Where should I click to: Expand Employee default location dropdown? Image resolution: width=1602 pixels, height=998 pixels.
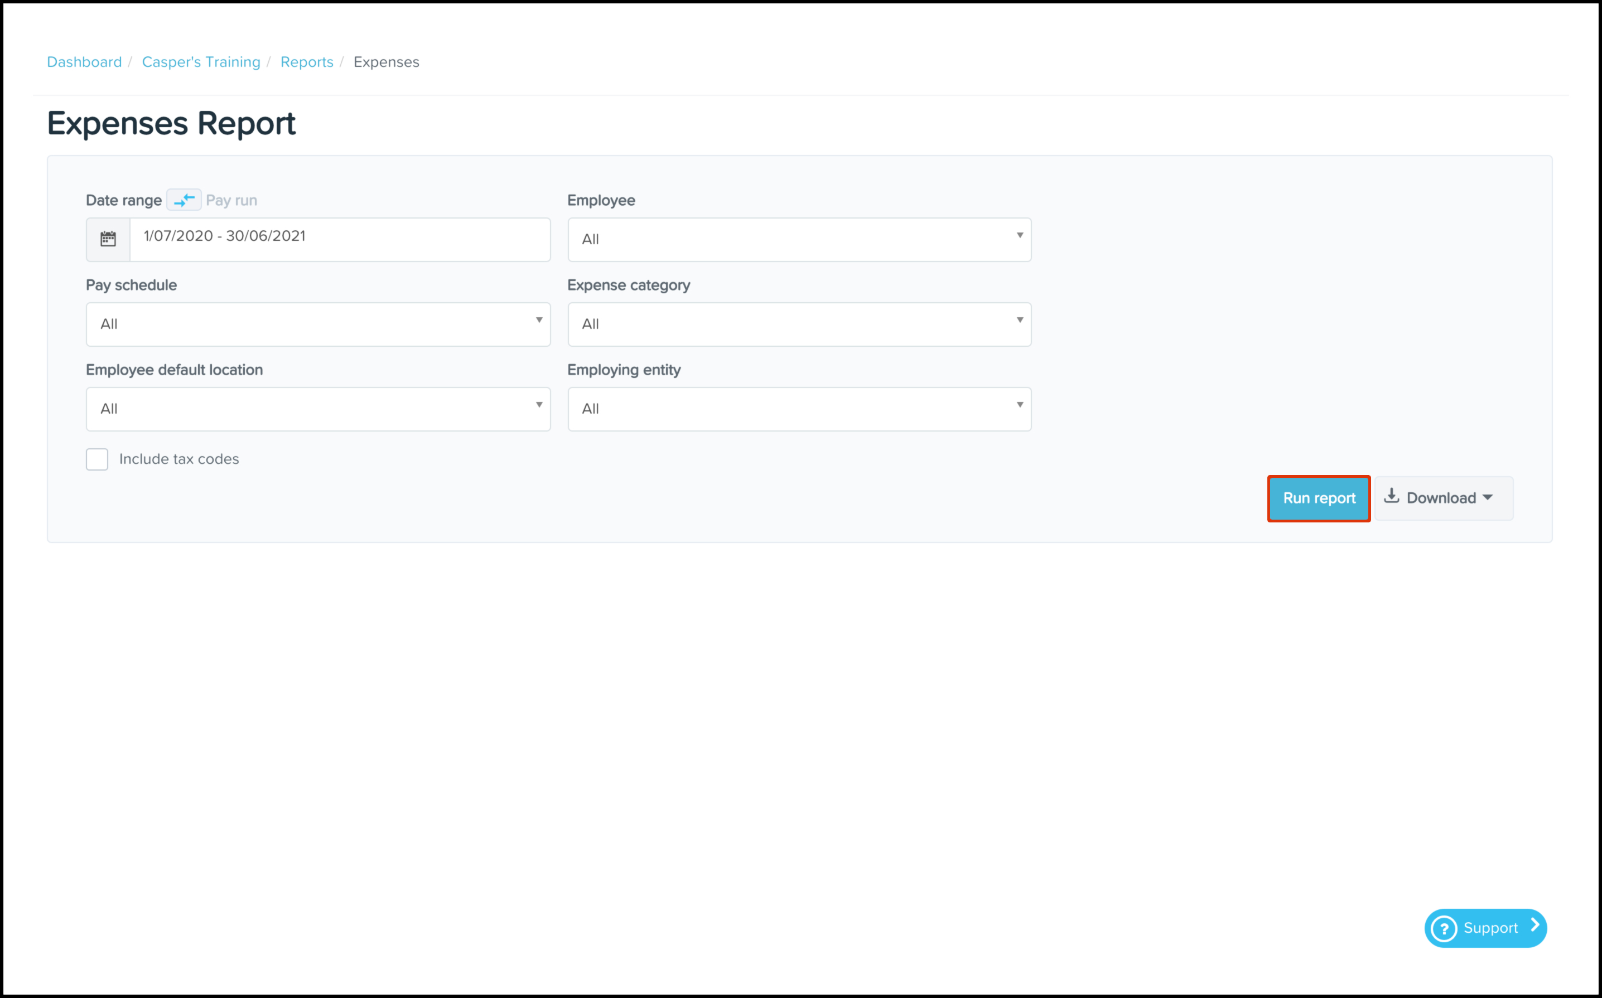(317, 409)
